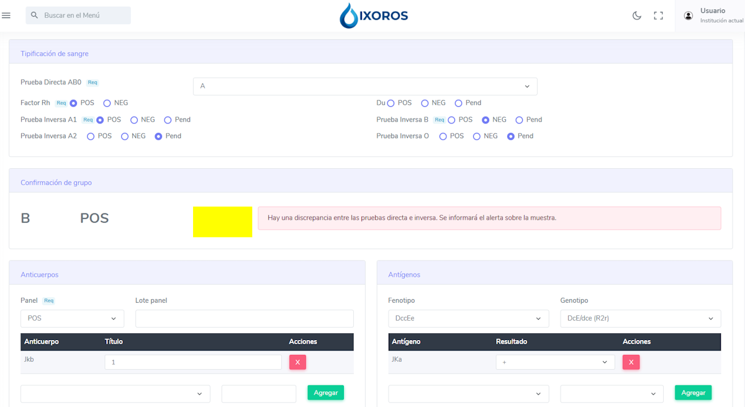Set Prueba Inversa A1 to Pend
The width and height of the screenshot is (745, 407).
coord(168,120)
